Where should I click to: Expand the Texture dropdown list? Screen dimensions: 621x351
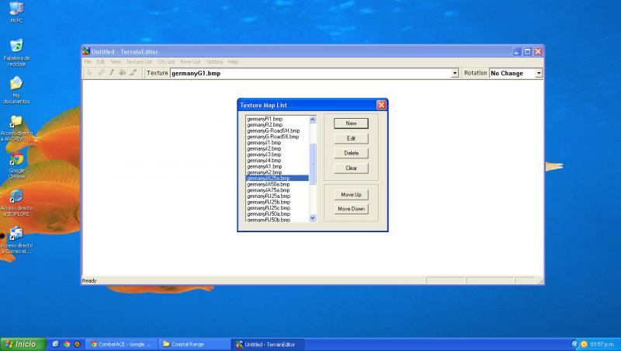point(455,73)
